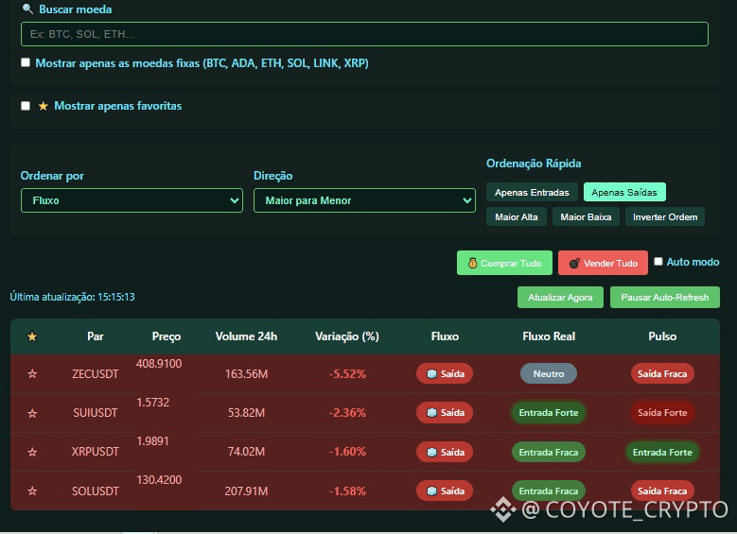The image size is (737, 534).
Task: Click the ZECUSDT pair name
Action: click(95, 374)
